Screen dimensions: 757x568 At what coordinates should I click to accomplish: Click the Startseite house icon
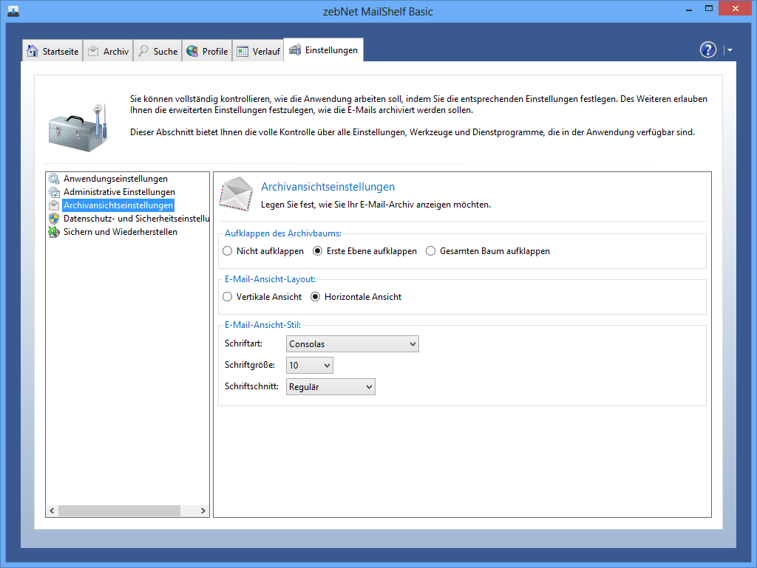pos(33,51)
